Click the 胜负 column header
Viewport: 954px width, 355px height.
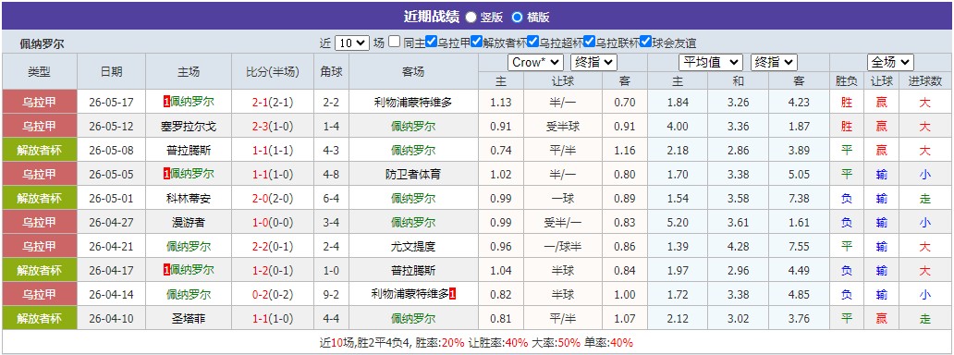(x=847, y=81)
